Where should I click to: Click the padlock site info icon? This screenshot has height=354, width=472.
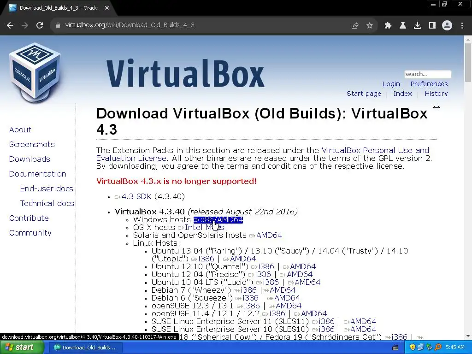[58, 25]
